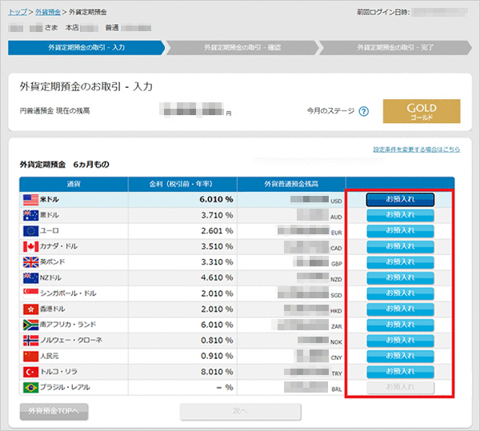Click お預入れ button for ノルウェー・クローネ
Viewport: 480px width, 431px height.
pyautogui.click(x=400, y=341)
